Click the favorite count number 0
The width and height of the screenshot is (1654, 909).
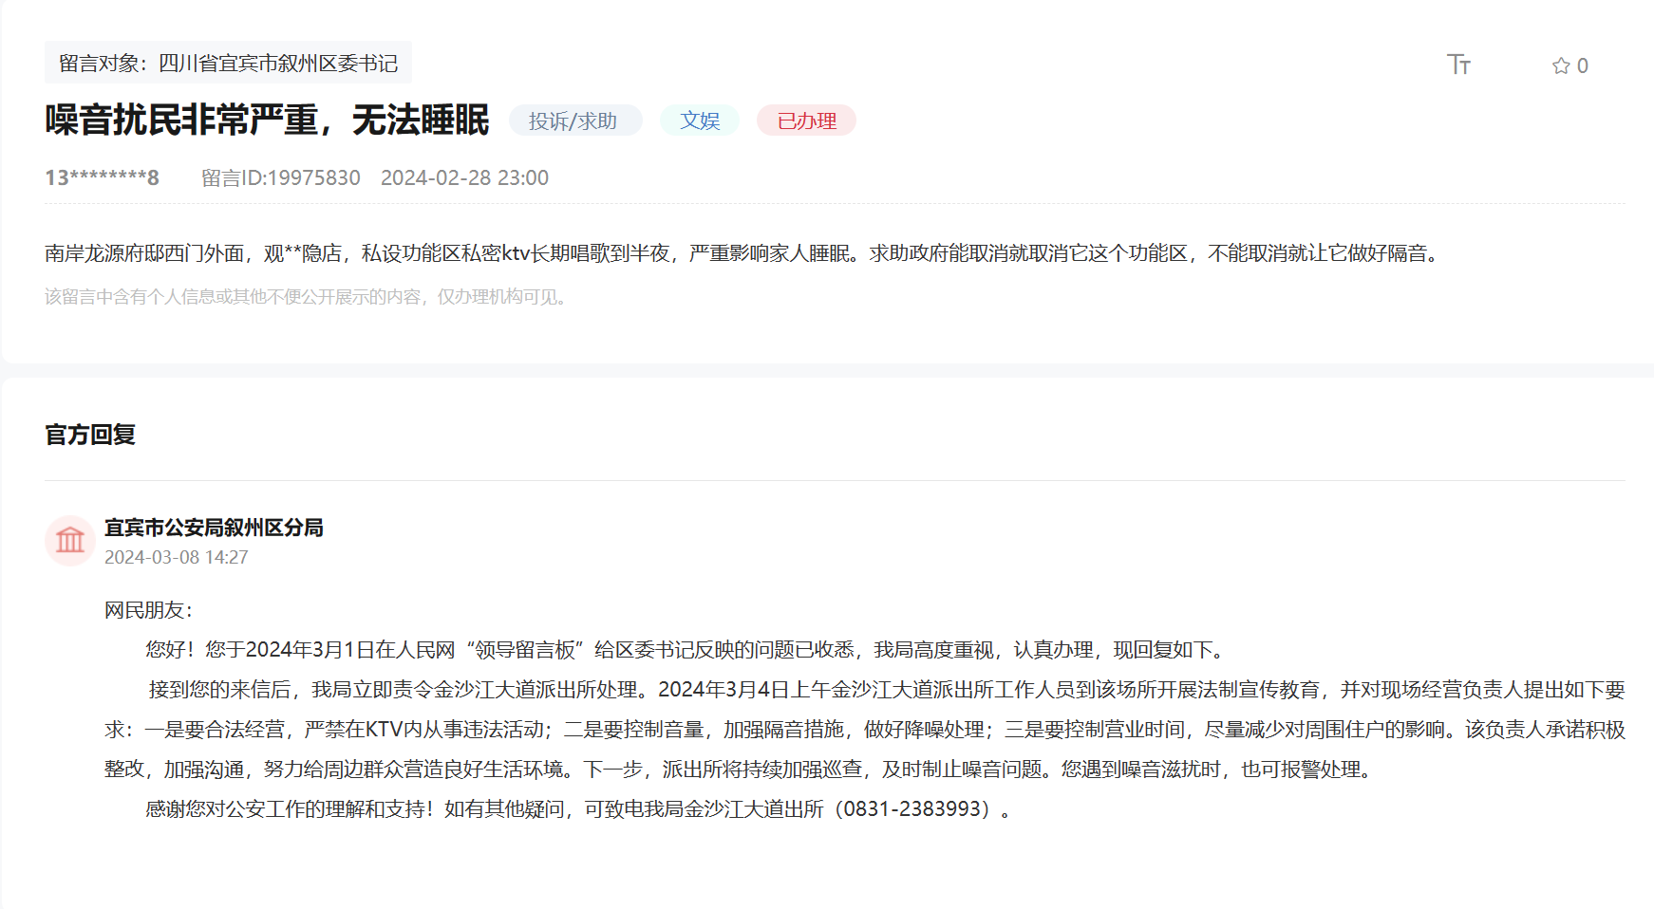(1581, 65)
